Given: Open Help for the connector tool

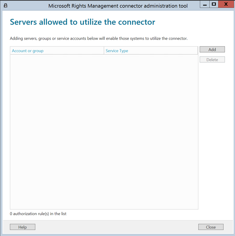Looking at the screenshot, I should (22, 227).
